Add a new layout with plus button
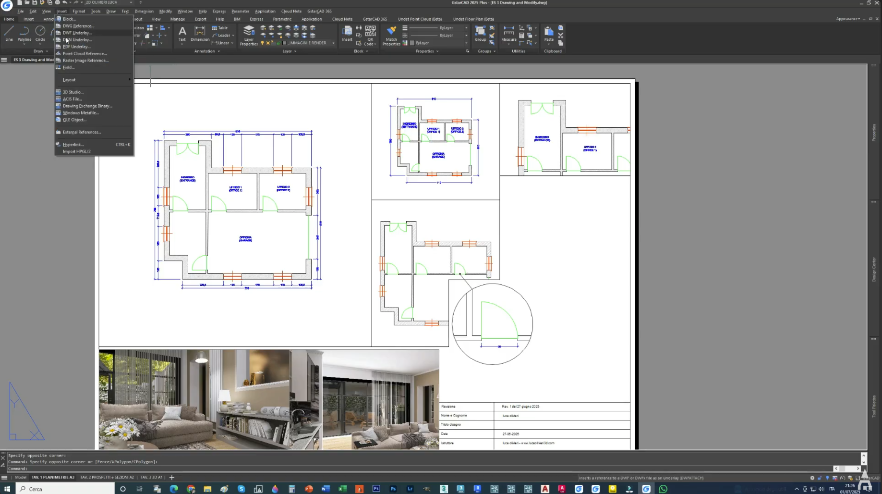The image size is (882, 494). click(x=172, y=477)
